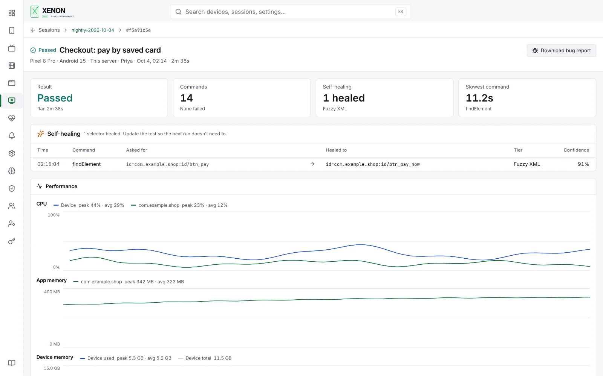Click the Commands 14 card
This screenshot has height=376, width=603.
point(242,98)
